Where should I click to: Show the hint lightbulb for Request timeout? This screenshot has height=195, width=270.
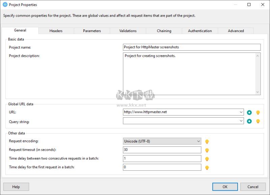tap(207, 150)
